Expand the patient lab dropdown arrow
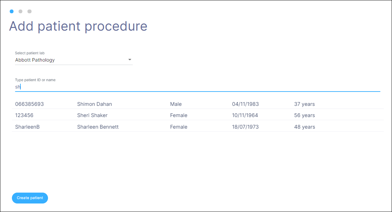The height and width of the screenshot is (212, 392). coord(130,60)
